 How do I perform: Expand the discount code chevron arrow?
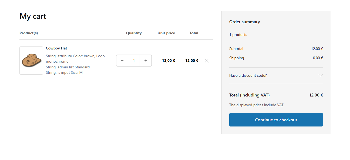point(321,75)
